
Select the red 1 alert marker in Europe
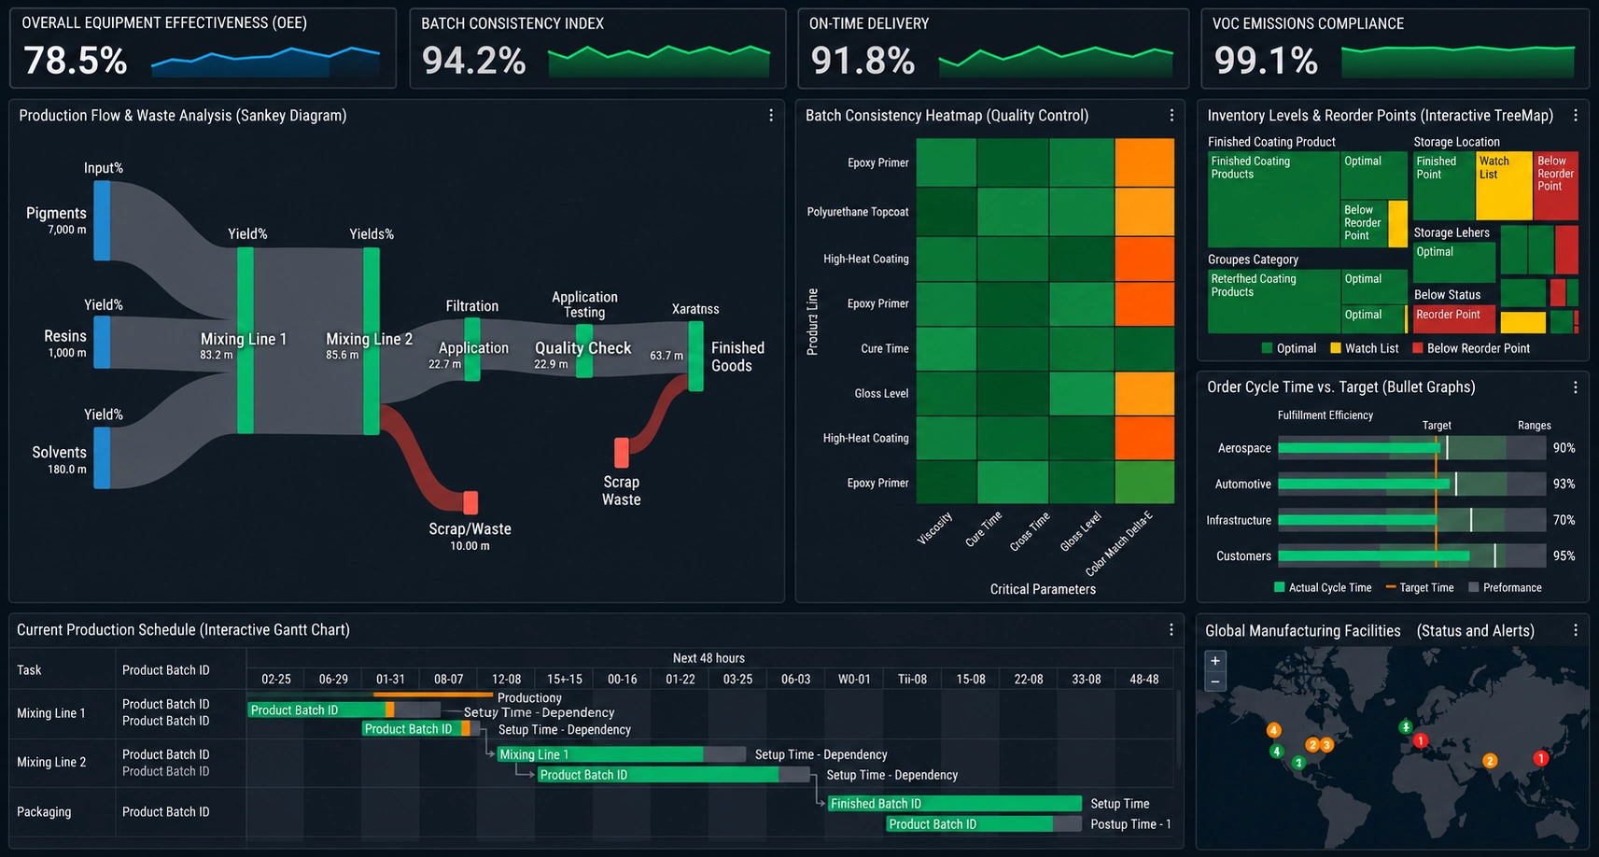pyautogui.click(x=1421, y=740)
